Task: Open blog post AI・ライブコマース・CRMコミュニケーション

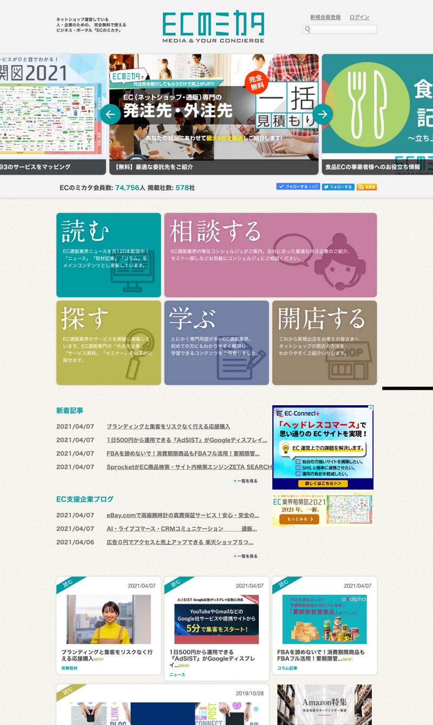Action: tap(182, 529)
